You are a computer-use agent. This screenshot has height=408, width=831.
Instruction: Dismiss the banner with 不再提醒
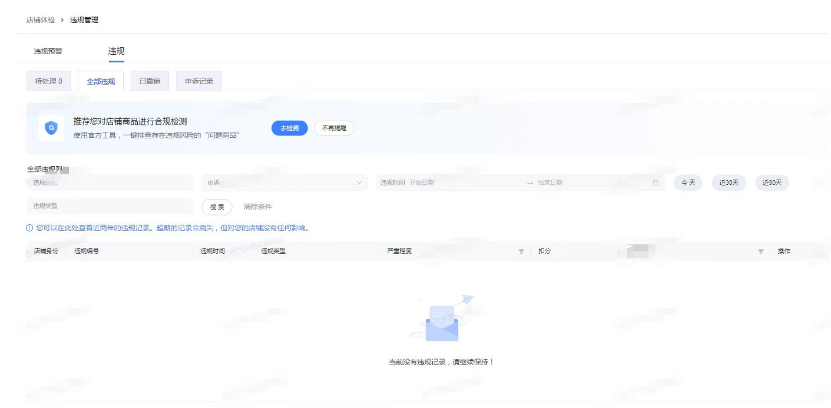click(x=334, y=128)
